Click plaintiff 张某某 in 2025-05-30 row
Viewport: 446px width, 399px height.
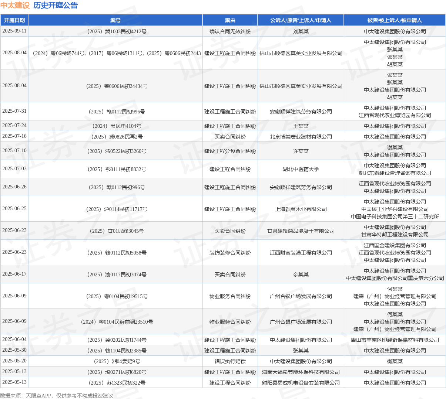(x=301, y=351)
